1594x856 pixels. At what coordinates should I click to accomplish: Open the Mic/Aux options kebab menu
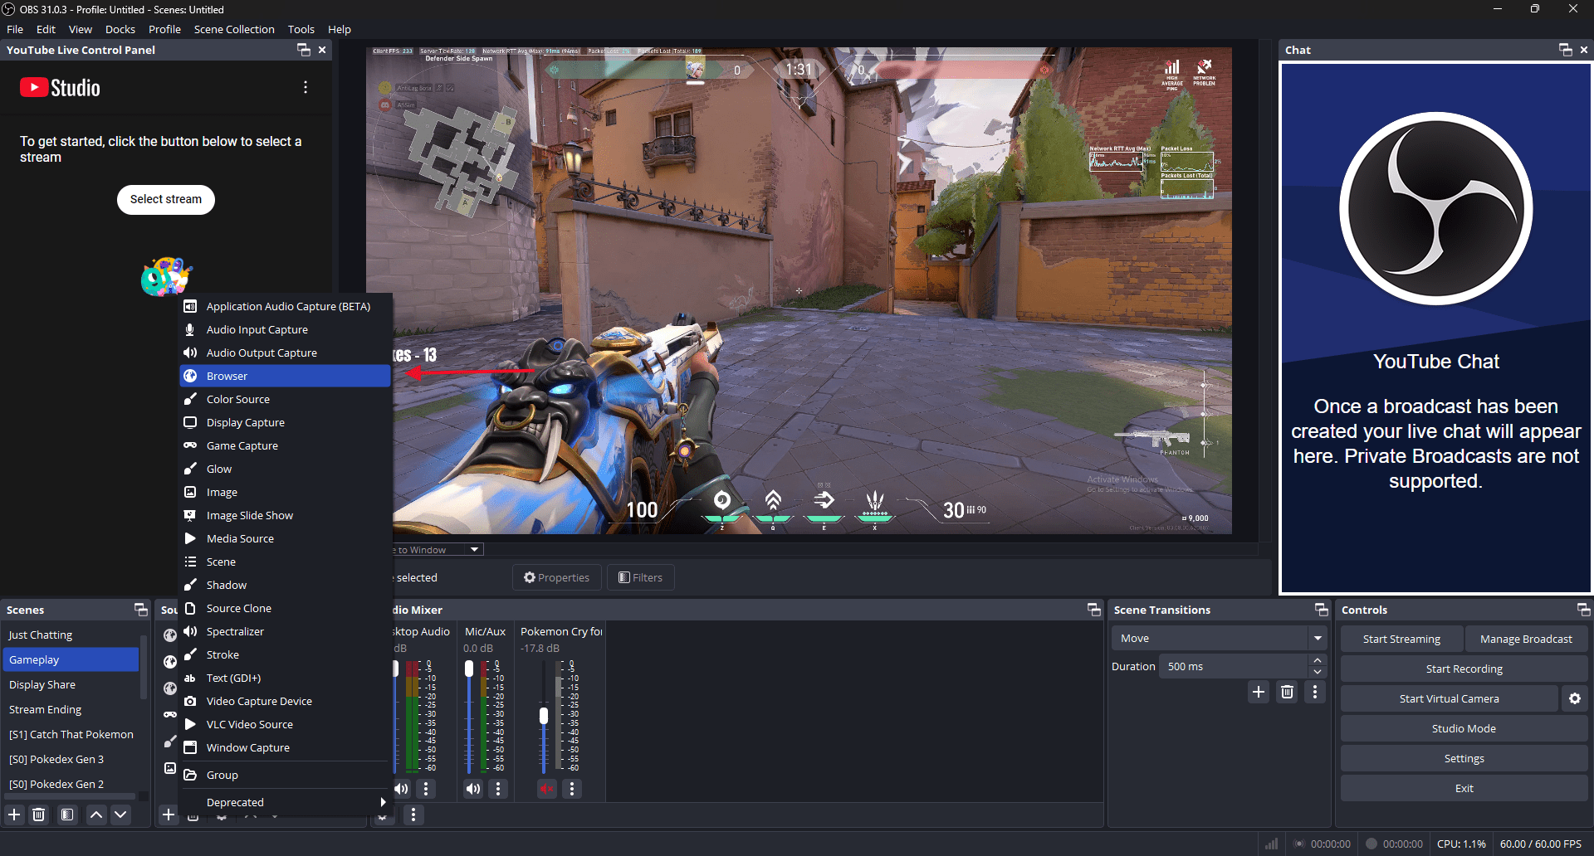498,789
